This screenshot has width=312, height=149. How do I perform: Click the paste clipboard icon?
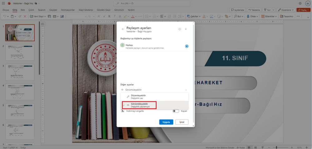point(12,16)
